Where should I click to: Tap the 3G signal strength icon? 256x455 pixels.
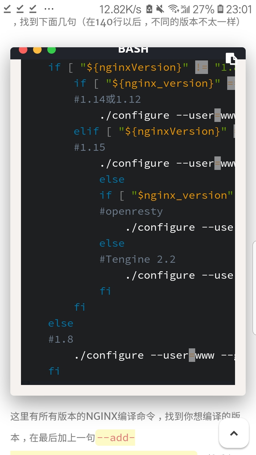(x=185, y=9)
